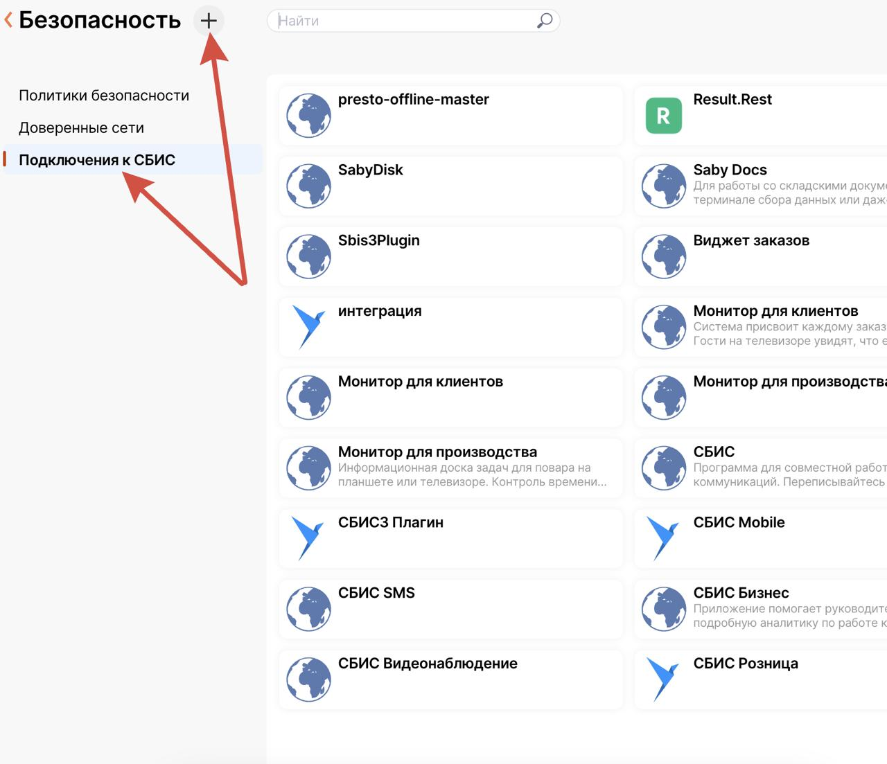Open the СБИС Бизнес title
The height and width of the screenshot is (764, 887).
pyautogui.click(x=741, y=594)
